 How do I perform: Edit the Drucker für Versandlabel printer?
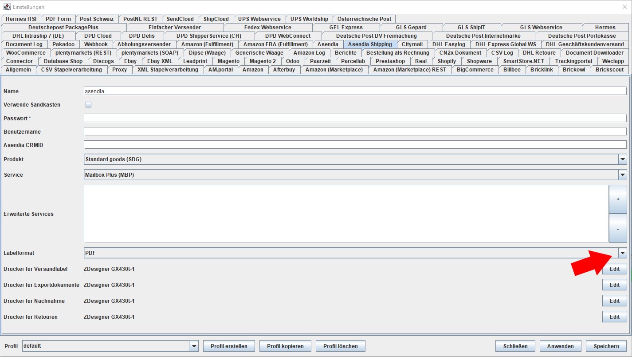pyautogui.click(x=614, y=269)
